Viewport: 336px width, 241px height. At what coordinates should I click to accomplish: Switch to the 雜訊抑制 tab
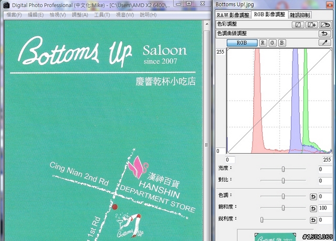[x=300, y=15]
